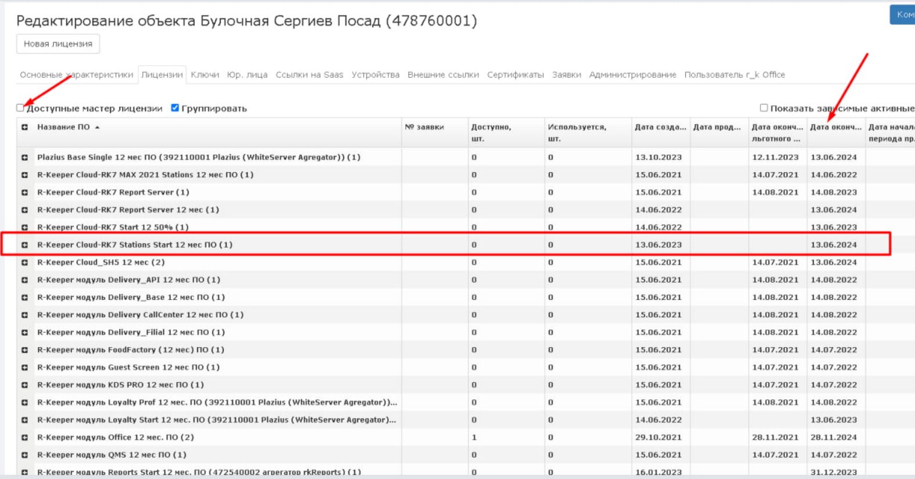
Task: Expand R-Keeper Cloud-RK7 Stations Start 12 мес row
Action: coord(24,245)
